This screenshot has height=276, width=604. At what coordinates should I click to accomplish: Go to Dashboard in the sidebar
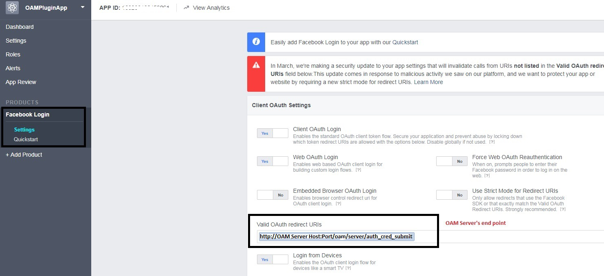(x=20, y=27)
